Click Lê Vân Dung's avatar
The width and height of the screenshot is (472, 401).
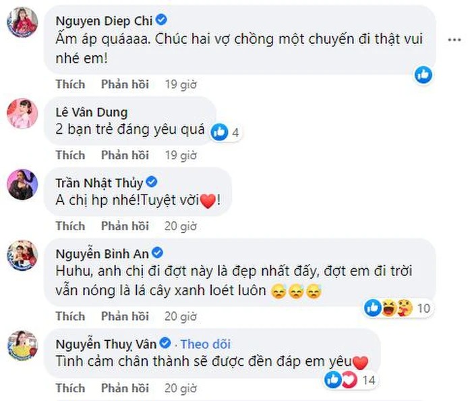[21, 112]
